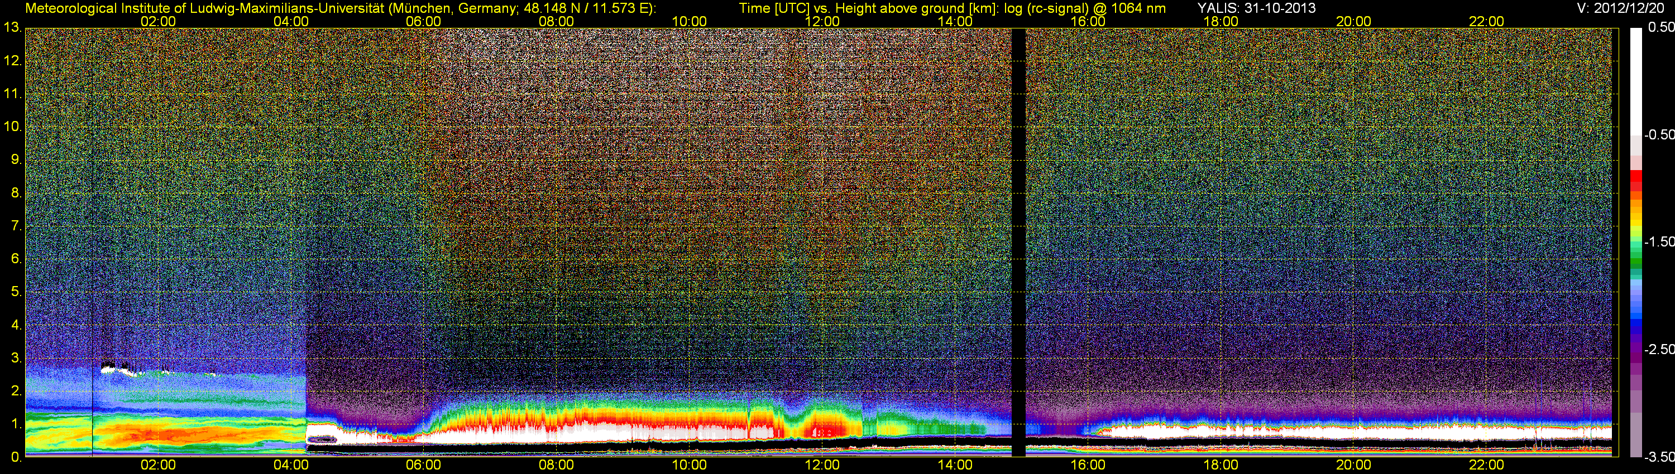Click the 13 km height axis label
Image resolution: width=1675 pixels, height=474 pixels.
(12, 28)
